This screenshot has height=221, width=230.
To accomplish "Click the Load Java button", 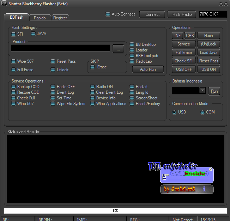I will tap(208, 53).
